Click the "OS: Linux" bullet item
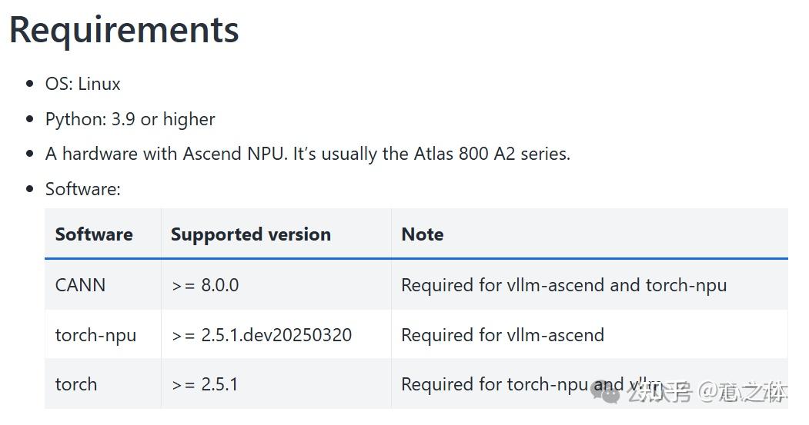 point(83,84)
